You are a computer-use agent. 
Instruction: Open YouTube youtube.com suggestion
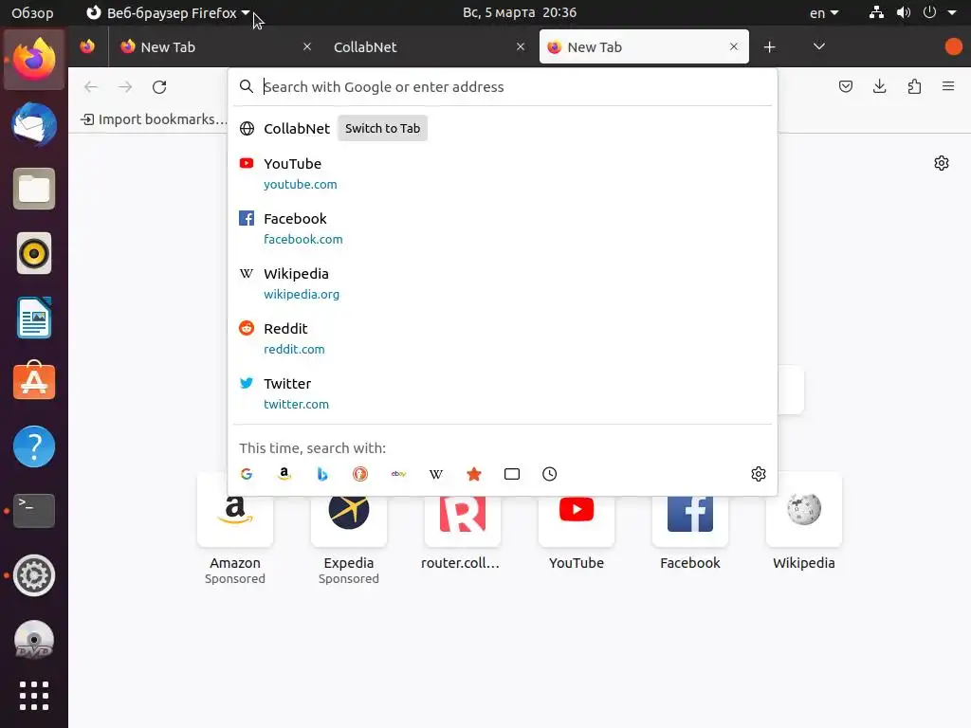tap(503, 173)
